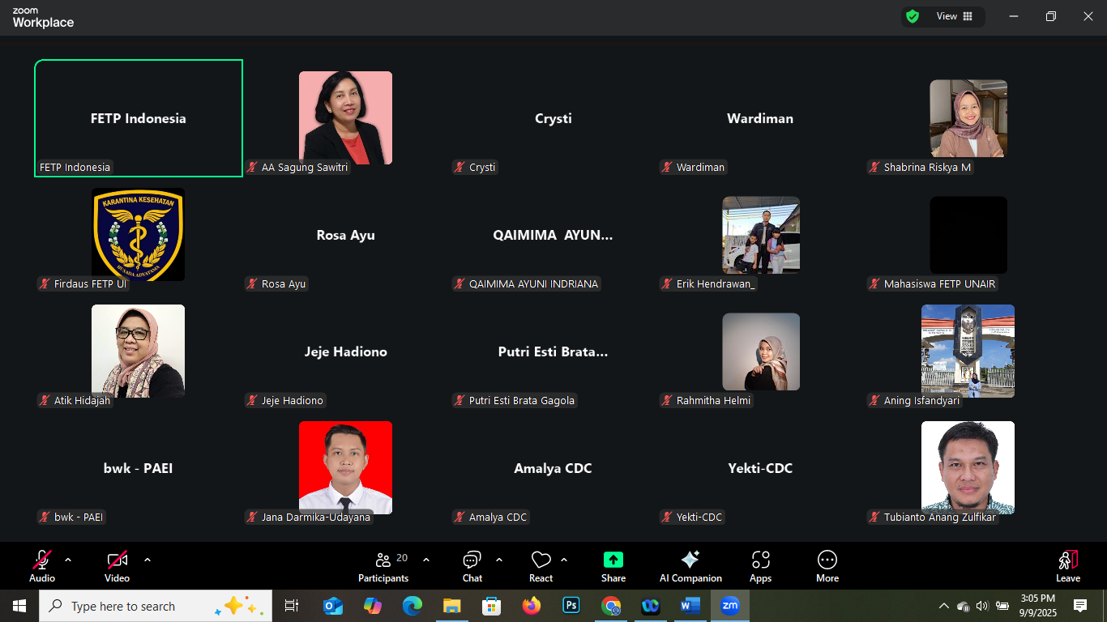This screenshot has width=1107, height=622.
Task: Open the volume control in system tray
Action: 982,606
